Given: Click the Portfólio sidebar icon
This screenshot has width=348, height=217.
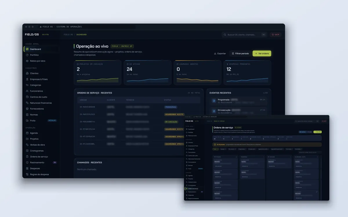Looking at the screenshot, I should tap(27, 55).
